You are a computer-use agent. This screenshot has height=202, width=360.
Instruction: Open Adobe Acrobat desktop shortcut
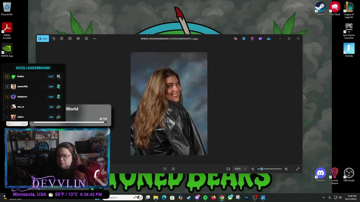(7, 31)
